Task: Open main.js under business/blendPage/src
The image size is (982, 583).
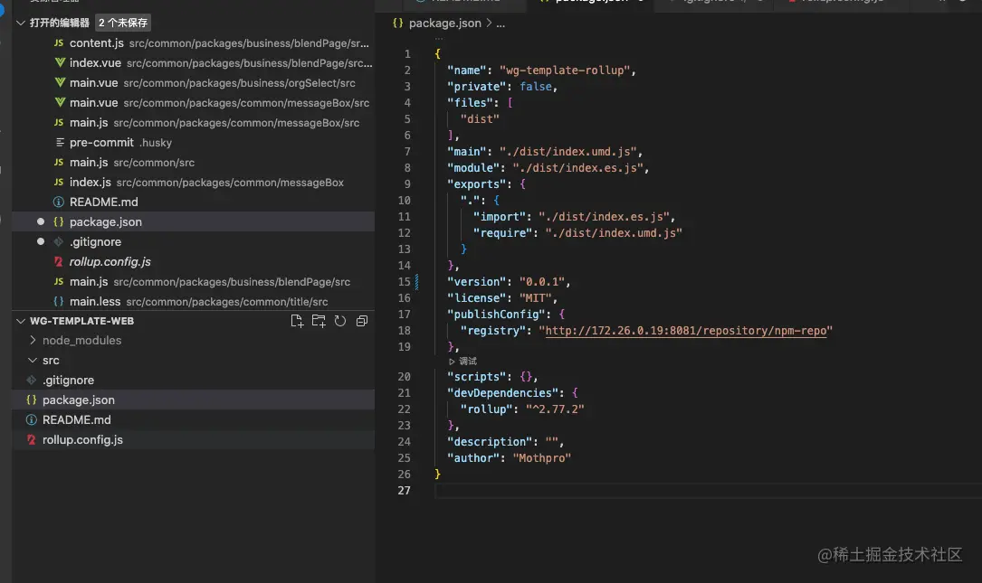Action: (193, 281)
